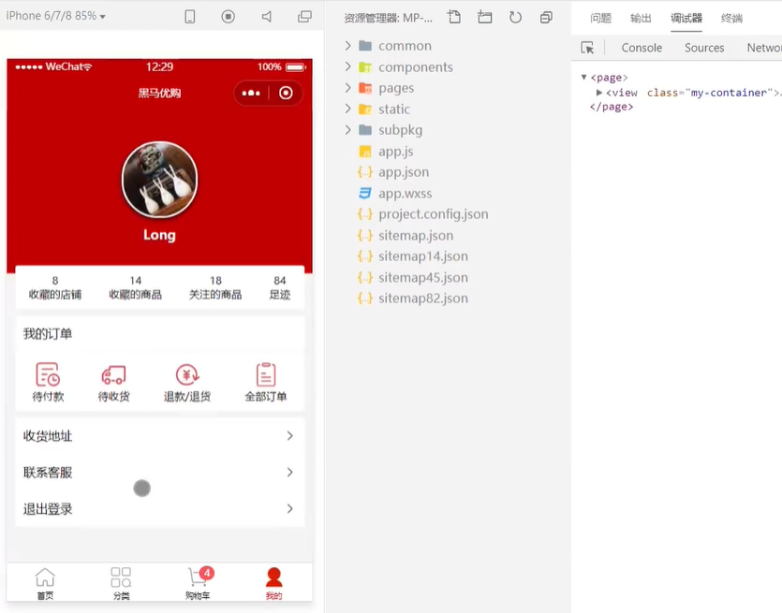The image size is (782, 613).
Task: Open 联系客服 row
Action: pos(159,473)
